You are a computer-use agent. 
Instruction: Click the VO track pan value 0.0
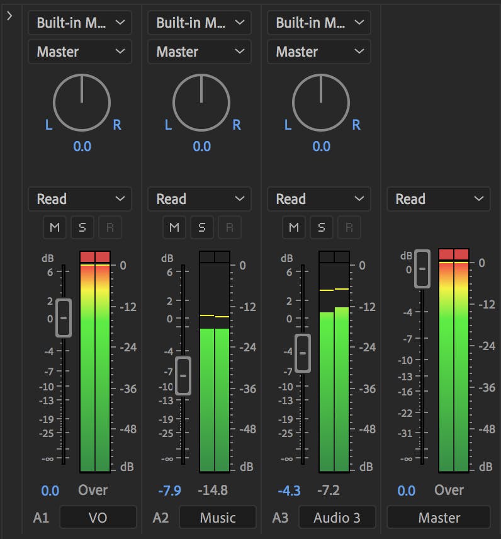pyautogui.click(x=82, y=147)
